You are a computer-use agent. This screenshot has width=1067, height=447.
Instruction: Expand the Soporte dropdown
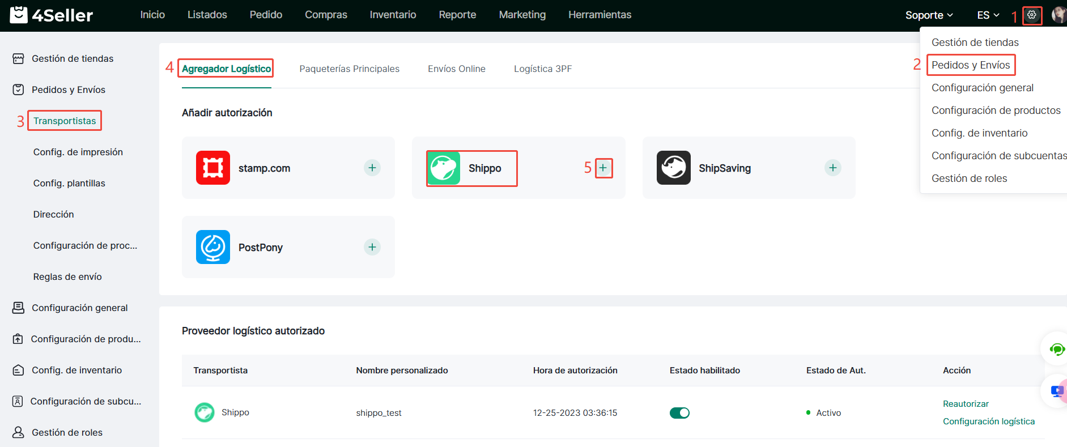929,15
